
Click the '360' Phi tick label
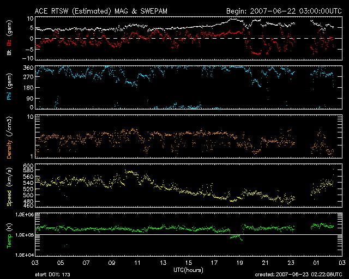[x=28, y=68]
